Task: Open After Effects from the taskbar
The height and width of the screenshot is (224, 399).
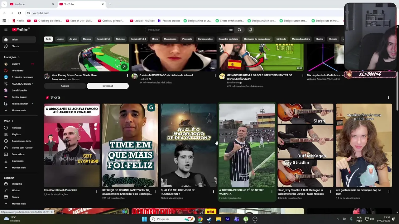Action: click(x=228, y=219)
